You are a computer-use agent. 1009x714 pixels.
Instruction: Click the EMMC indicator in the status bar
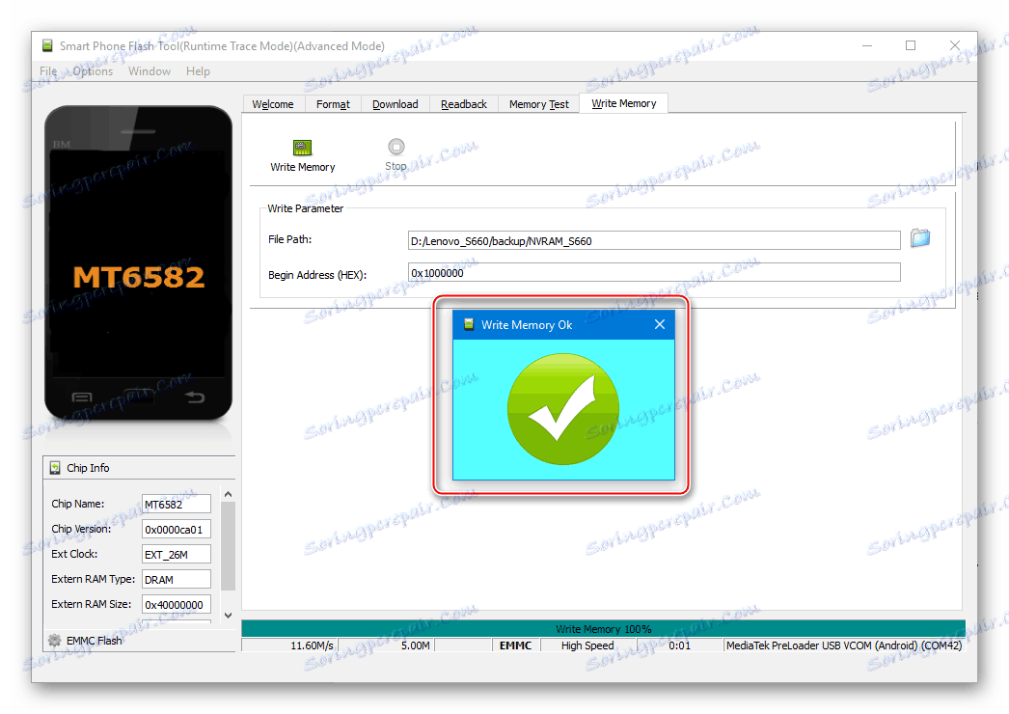515,645
